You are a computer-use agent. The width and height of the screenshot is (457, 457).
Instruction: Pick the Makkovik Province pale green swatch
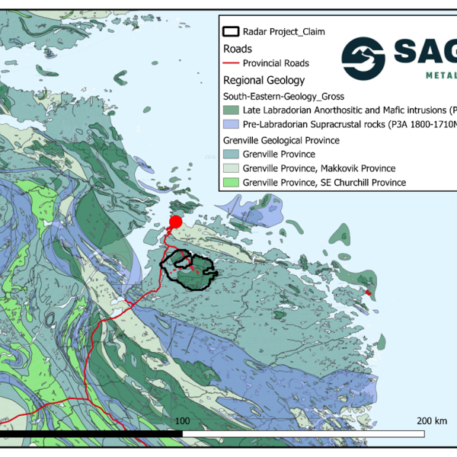pos(231,168)
